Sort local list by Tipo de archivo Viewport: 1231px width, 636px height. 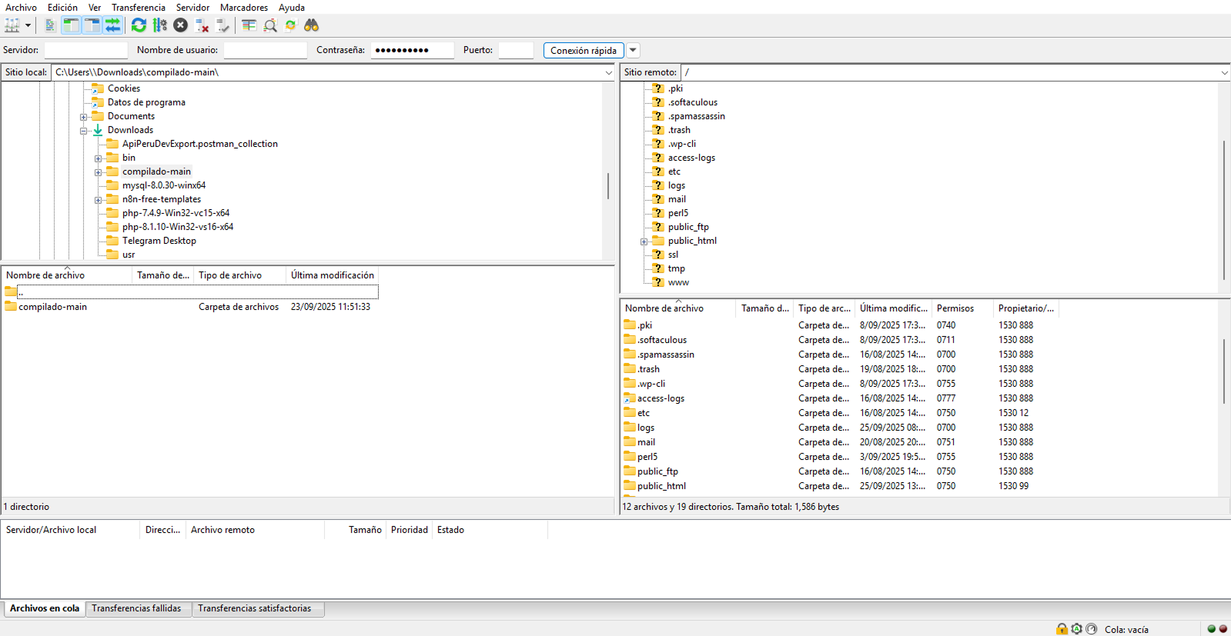click(239, 275)
